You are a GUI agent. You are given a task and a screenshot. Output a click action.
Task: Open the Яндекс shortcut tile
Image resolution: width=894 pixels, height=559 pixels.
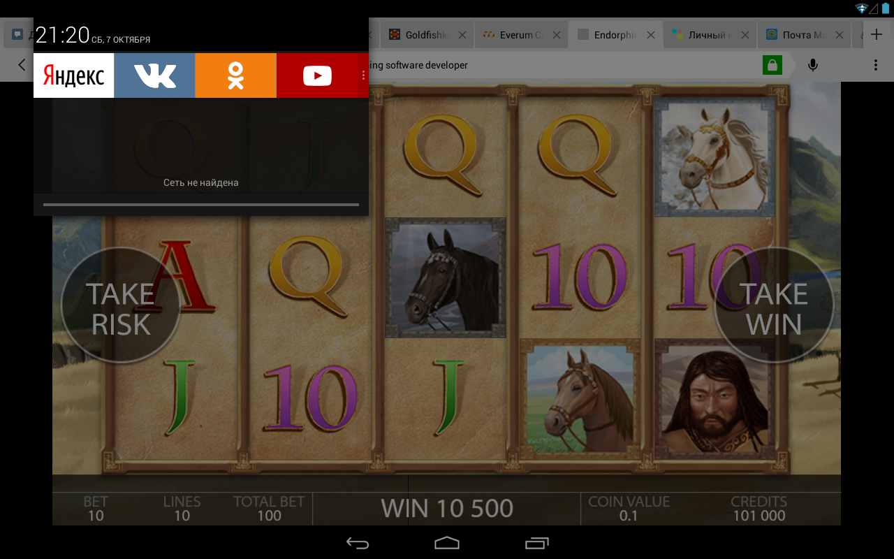pyautogui.click(x=73, y=75)
